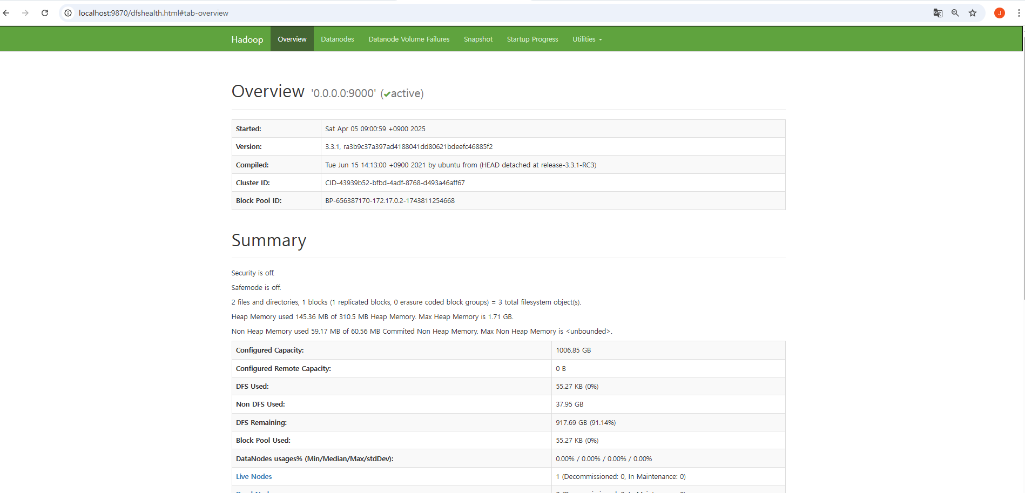Viewport: 1025px width, 493px height.
Task: Open the zoom magnifier icon in address bar
Action: click(x=955, y=13)
